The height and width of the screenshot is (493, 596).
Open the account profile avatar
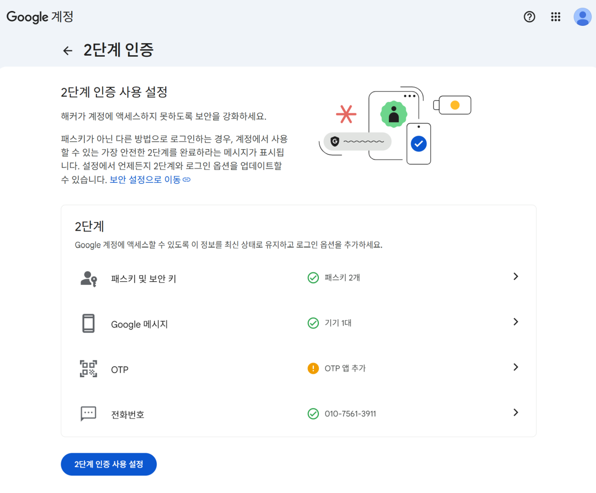point(583,17)
